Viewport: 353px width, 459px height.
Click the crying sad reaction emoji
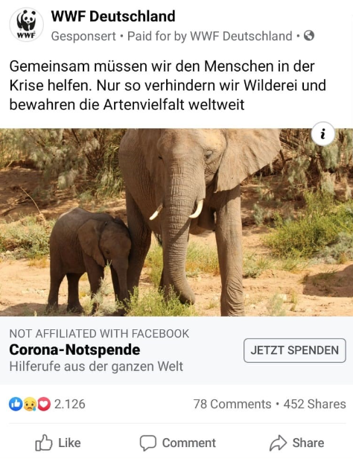(30, 404)
